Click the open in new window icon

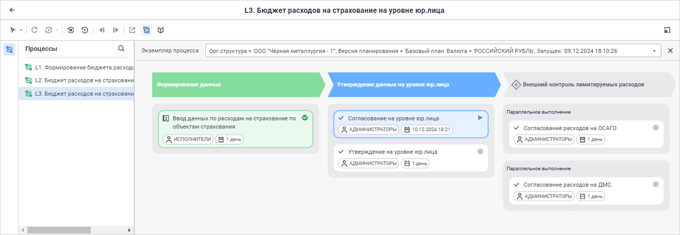pyautogui.click(x=132, y=30)
